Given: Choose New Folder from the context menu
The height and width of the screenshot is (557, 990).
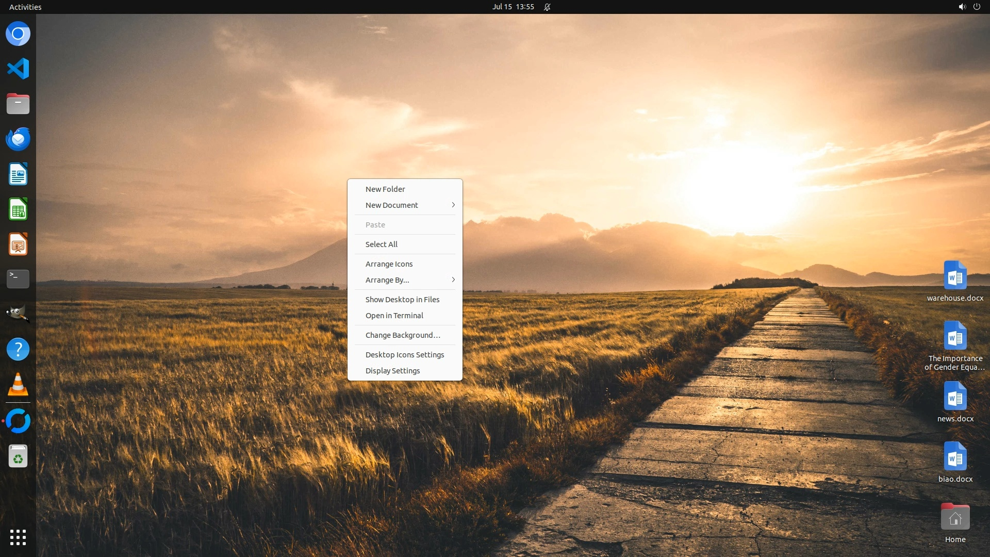Looking at the screenshot, I should point(385,189).
